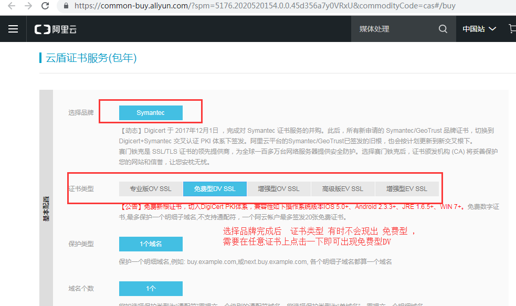This screenshot has width=516, height=306.
Task: Click the 基本配置 vertical side label
Action: click(x=46, y=208)
